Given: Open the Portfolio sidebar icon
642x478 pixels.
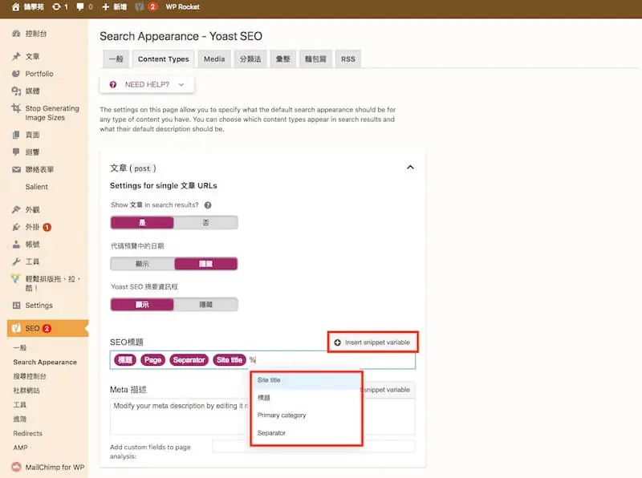Looking at the screenshot, I should [x=16, y=74].
